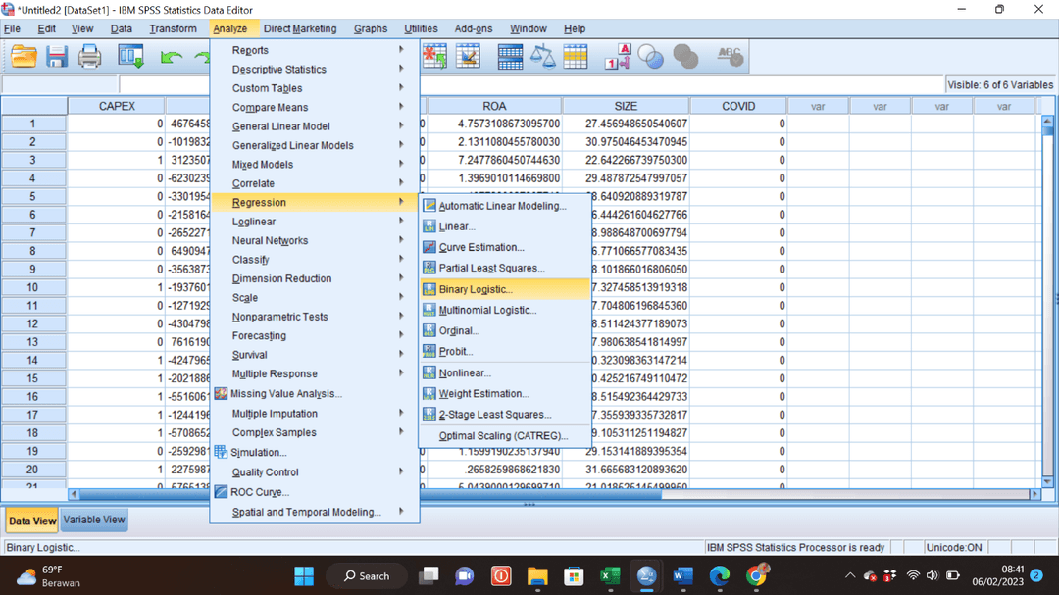Click the vertical scrollbar down arrow
The width and height of the screenshot is (1059, 595).
tap(1047, 482)
